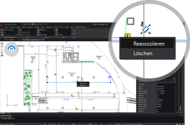Click the location pin icon in status bar

177,124
